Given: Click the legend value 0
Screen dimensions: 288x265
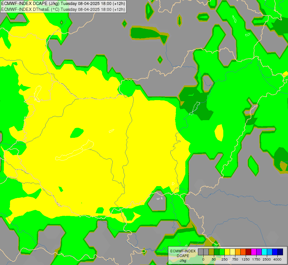Looking at the screenshot, I should coord(203,259).
